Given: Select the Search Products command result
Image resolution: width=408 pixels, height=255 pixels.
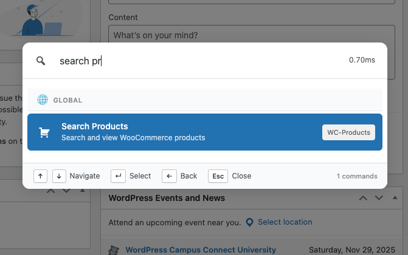Looking at the screenshot, I should pyautogui.click(x=182, y=132).
